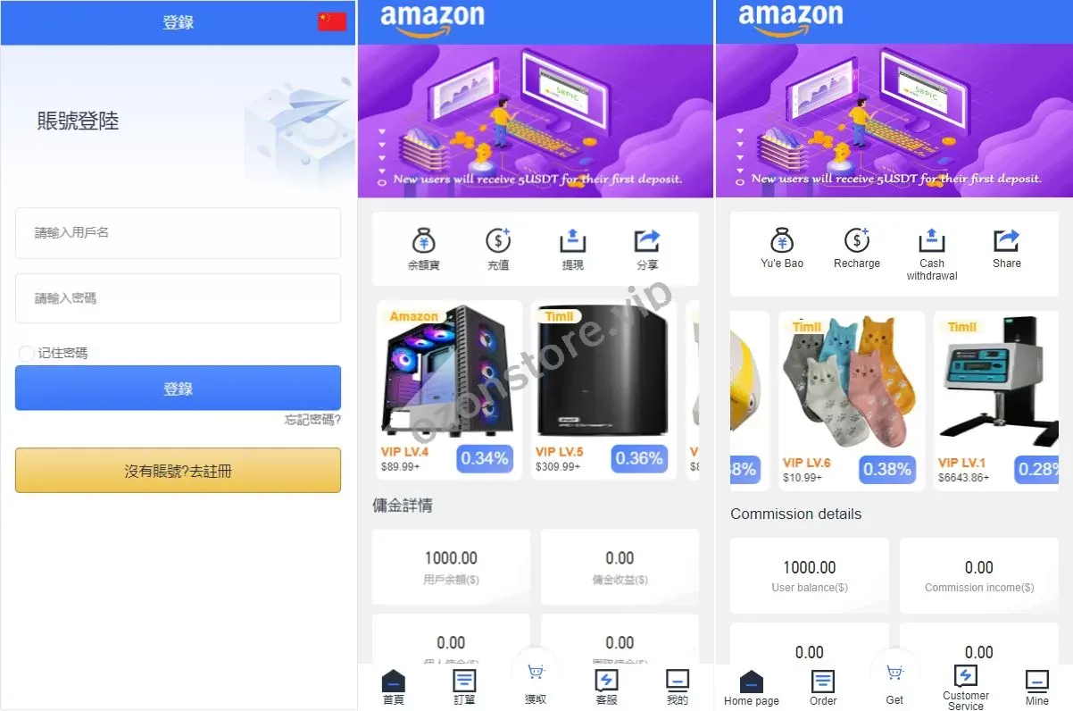Open the Cash withdrawal icon
Image resolution: width=1073 pixels, height=711 pixels.
[932, 240]
